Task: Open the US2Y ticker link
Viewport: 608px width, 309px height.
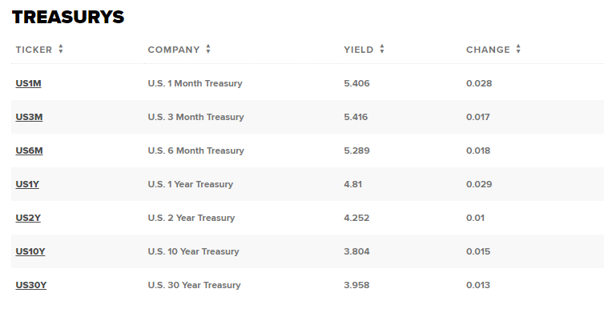Action: click(28, 218)
